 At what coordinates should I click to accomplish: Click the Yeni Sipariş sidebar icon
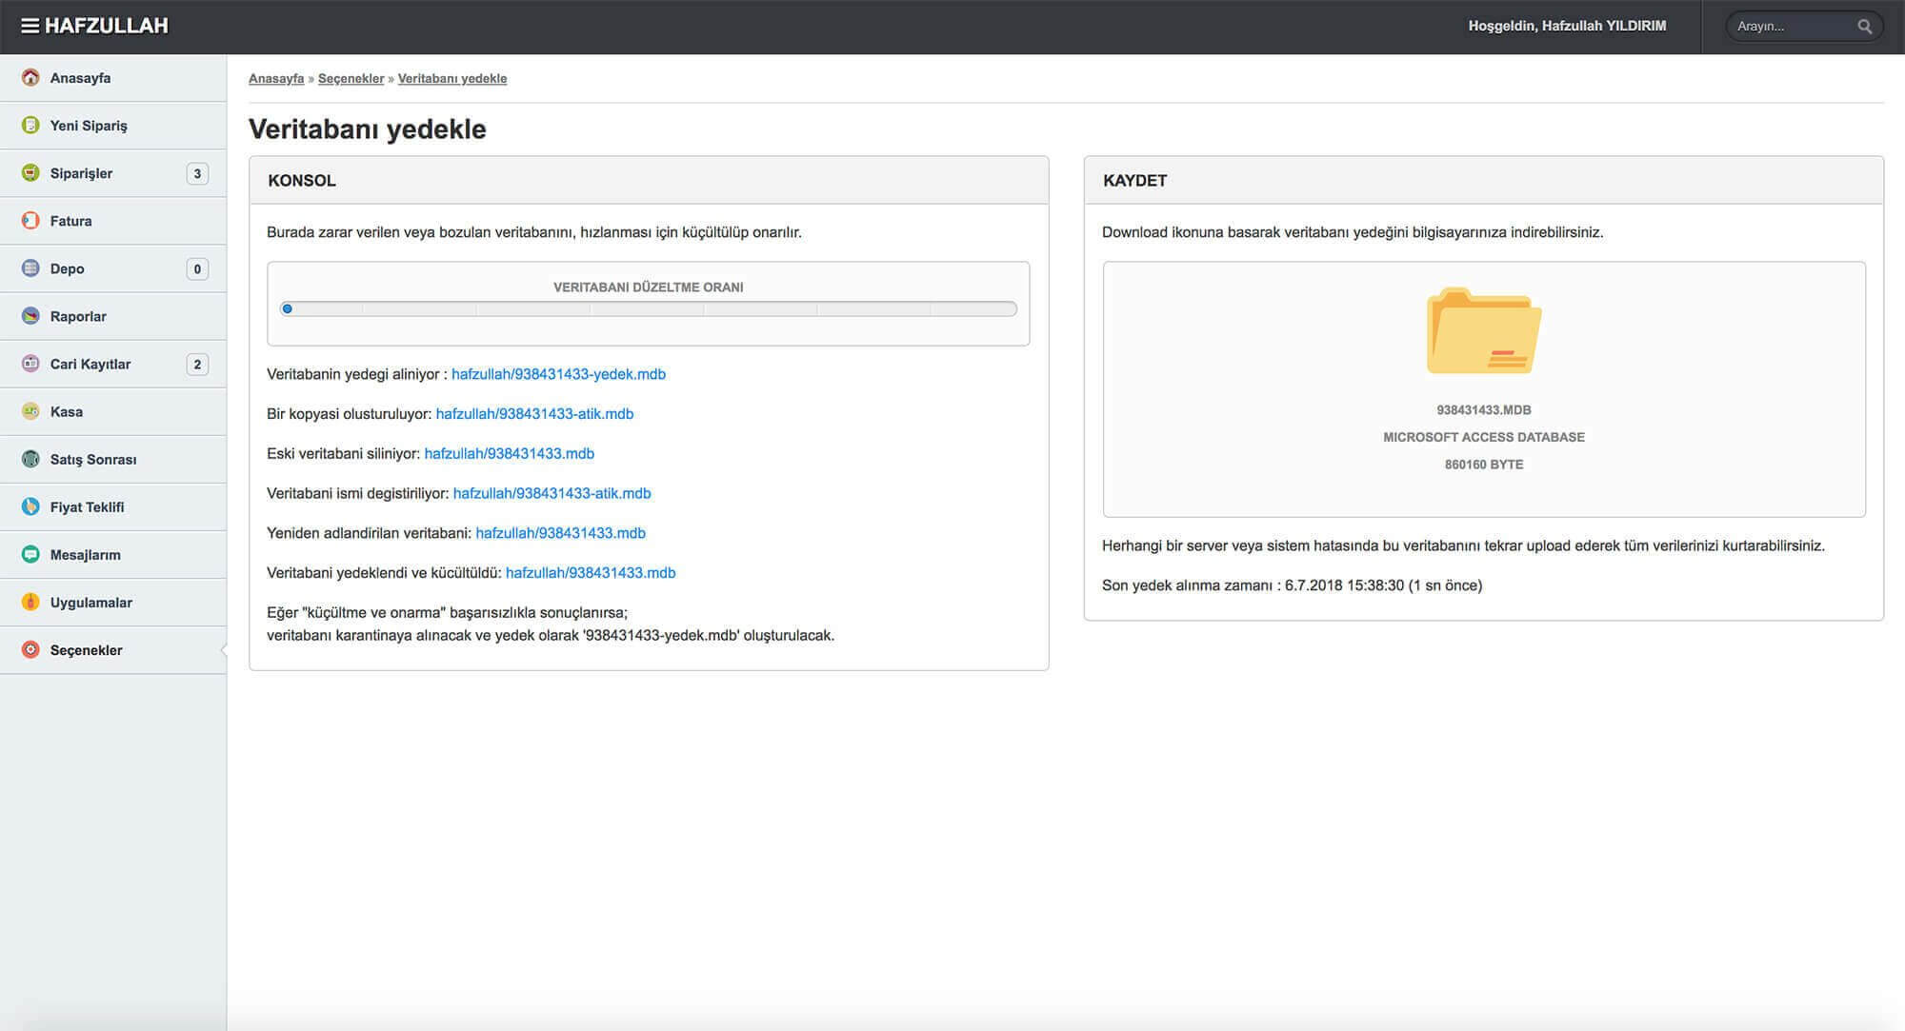(30, 125)
